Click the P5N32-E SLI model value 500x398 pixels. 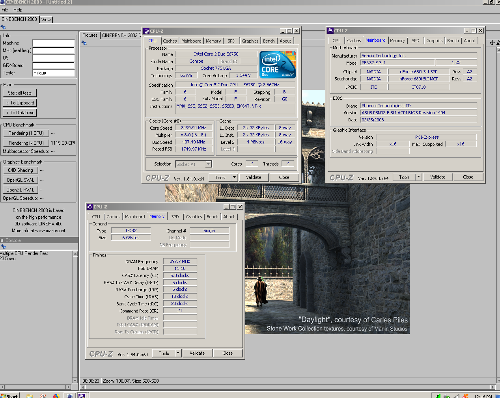point(397,63)
